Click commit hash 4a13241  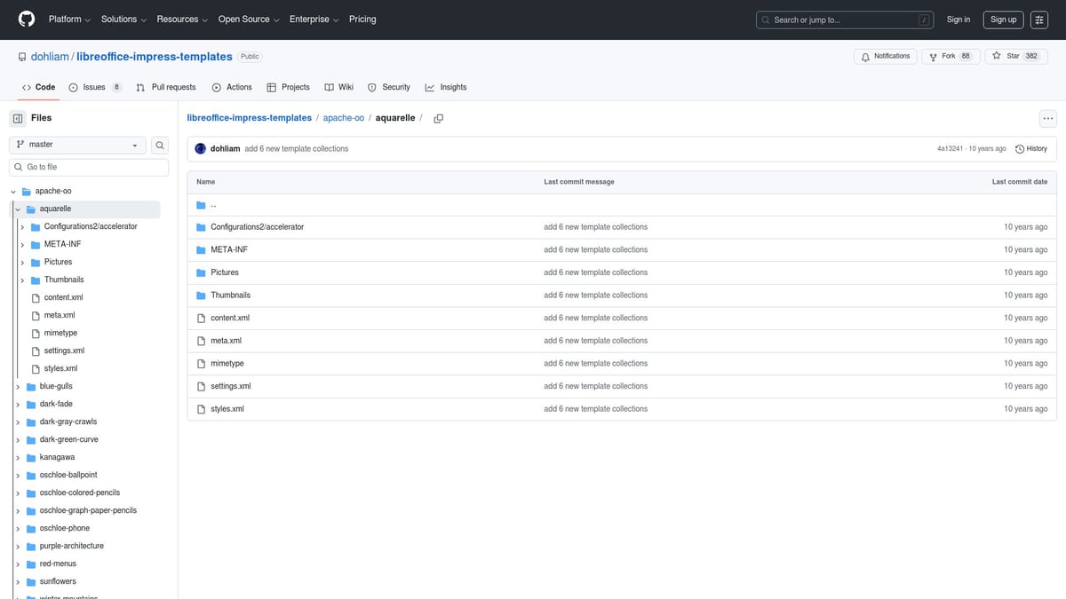pos(951,149)
